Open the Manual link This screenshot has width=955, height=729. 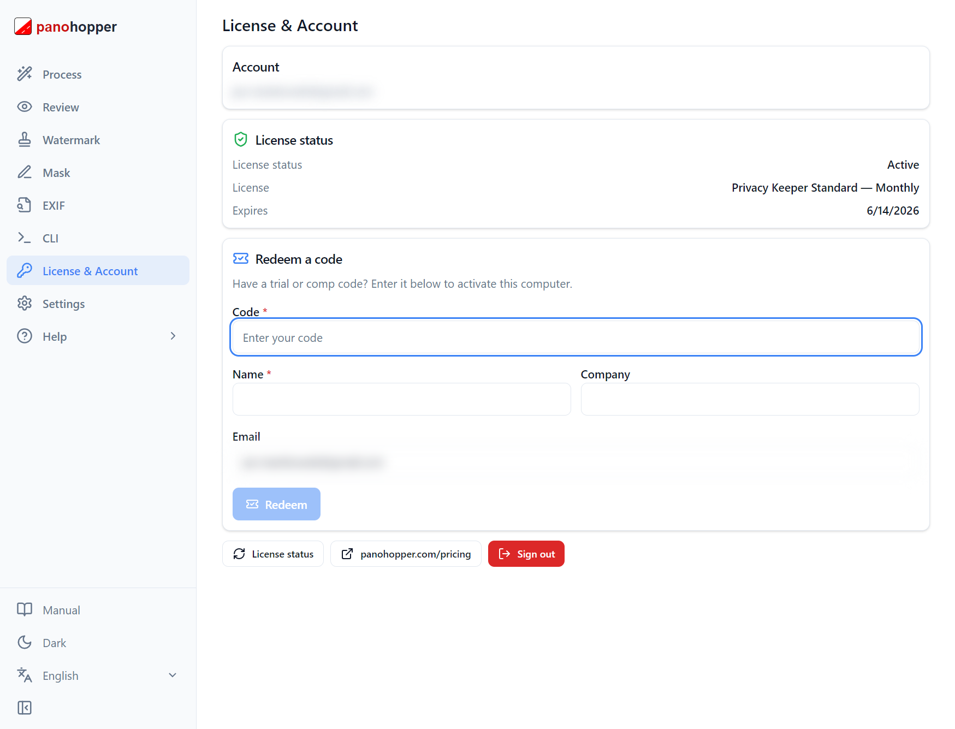(x=98, y=609)
